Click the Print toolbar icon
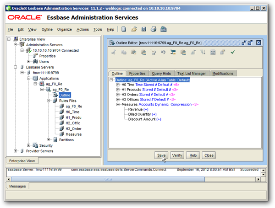The width and height of the screenshot is (275, 208). (154, 29)
